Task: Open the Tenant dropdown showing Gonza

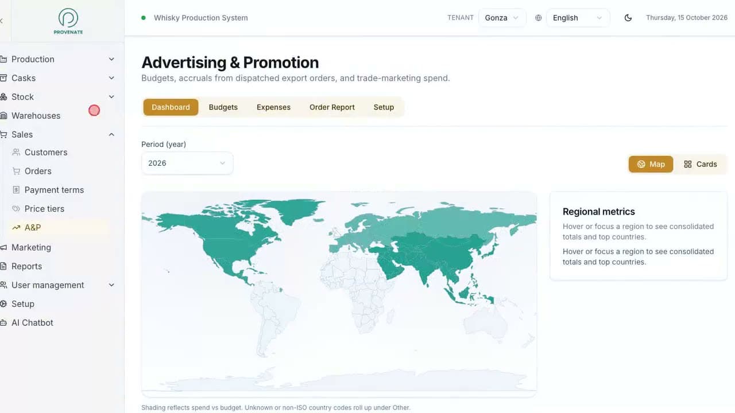Action: (x=502, y=18)
